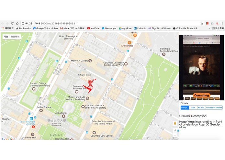Open the Messenger bookmark
This screenshot has width=225, height=160.
[109, 28]
